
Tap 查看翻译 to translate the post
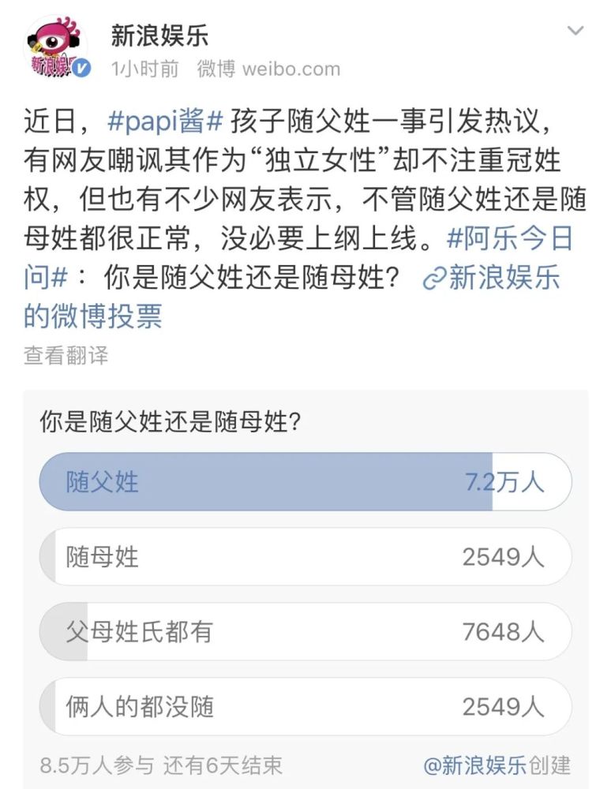pos(66,355)
